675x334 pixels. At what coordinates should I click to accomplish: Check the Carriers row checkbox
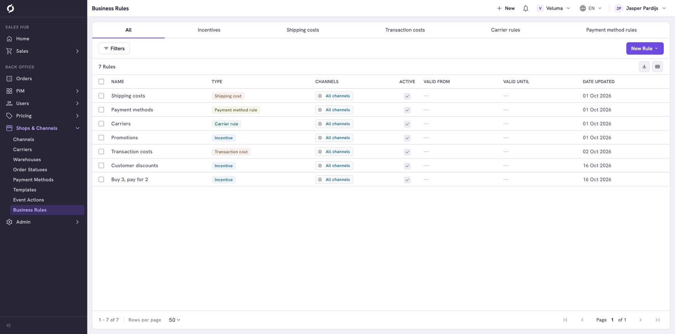[101, 124]
